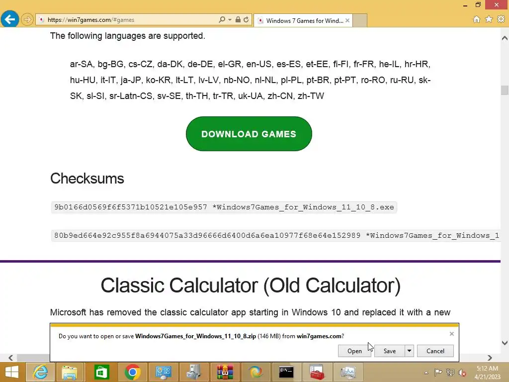The width and height of the screenshot is (509, 382).
Task: Open the performance monitor taskbar icon
Action: click(348, 372)
